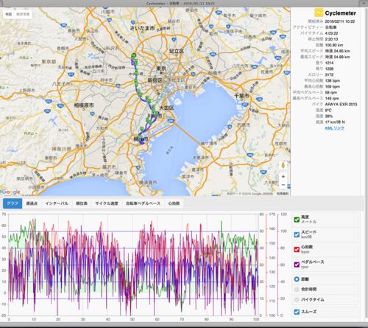The width and height of the screenshot is (368, 328).
Task: Click the bike time value 4:03:22
Action: coord(331,33)
